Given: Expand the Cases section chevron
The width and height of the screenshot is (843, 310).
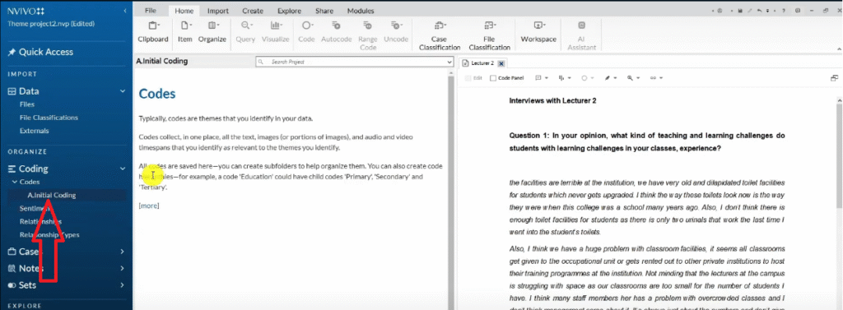Looking at the screenshot, I should (x=123, y=252).
